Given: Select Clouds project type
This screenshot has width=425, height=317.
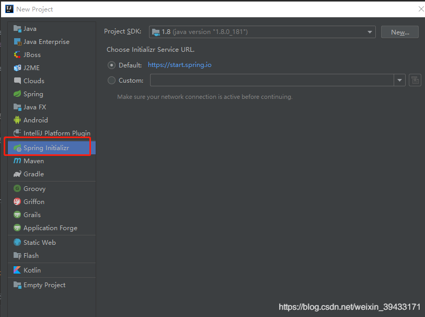Looking at the screenshot, I should pyautogui.click(x=52, y=81).
